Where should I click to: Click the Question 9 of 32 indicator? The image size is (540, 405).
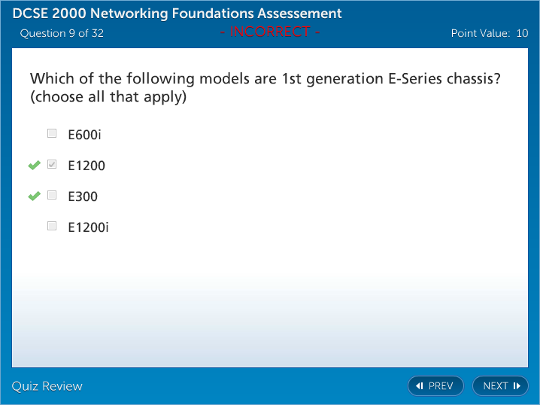click(62, 33)
